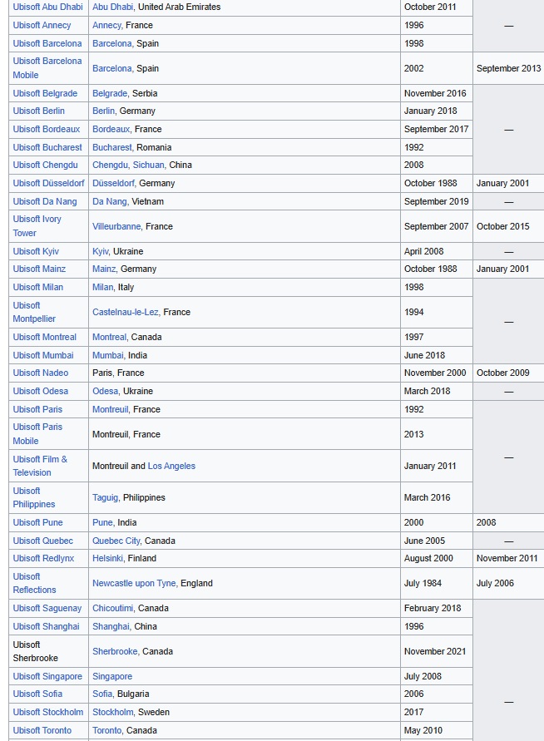Screen dimensions: 544x741
Task: Open the Ubisoft Da Nang link
Action: [x=45, y=201]
